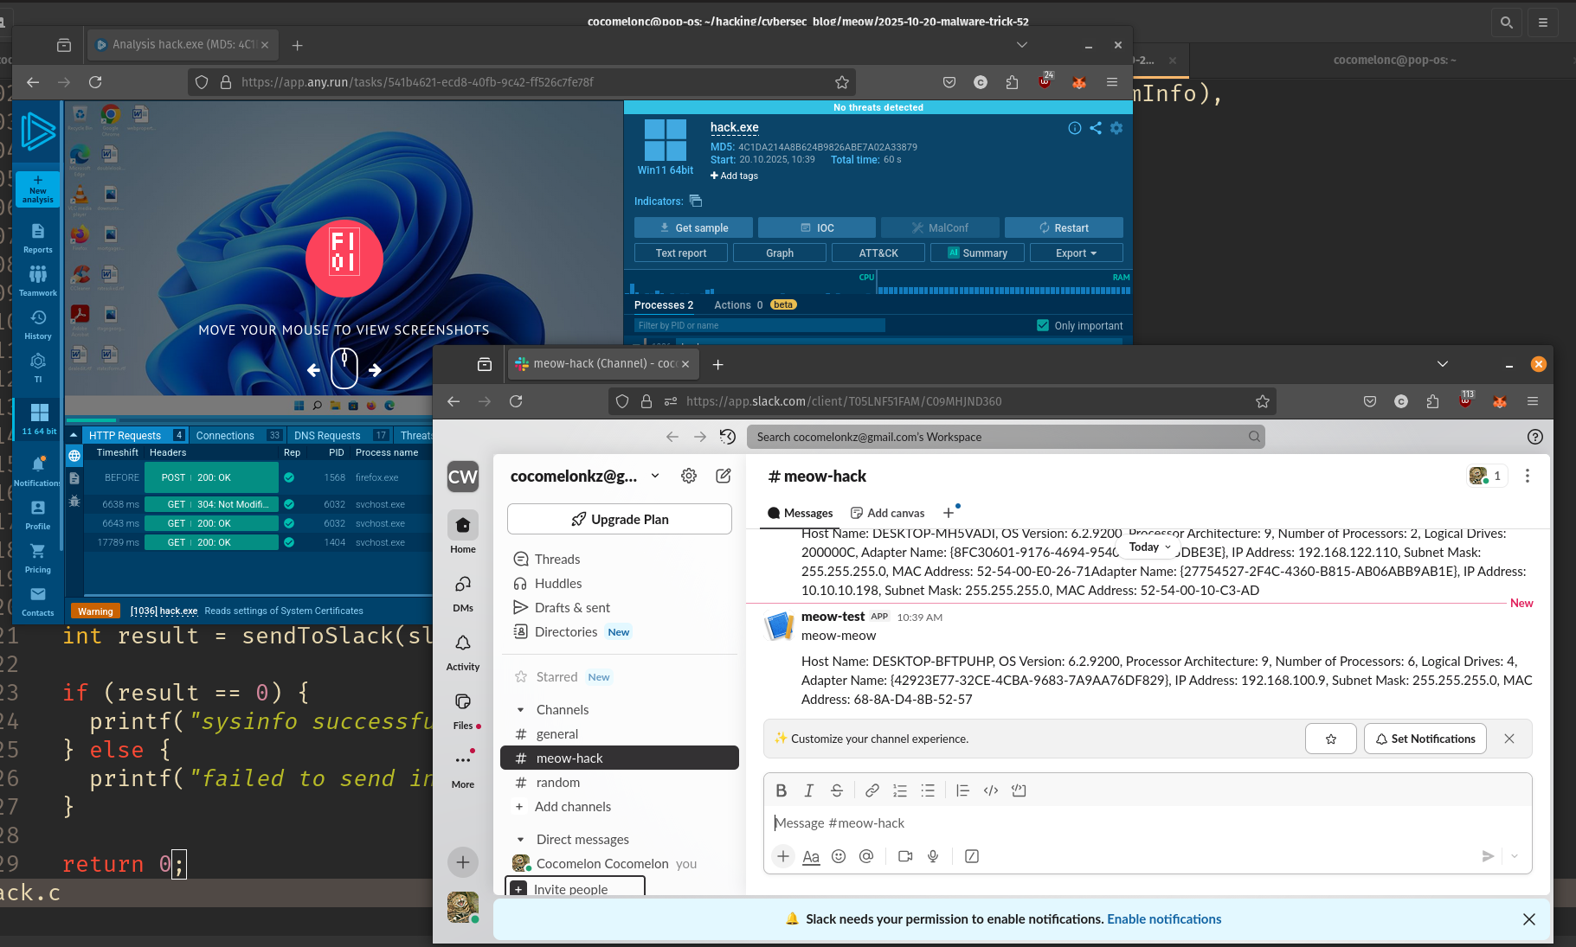
Task: Toggle italic formatting in composer
Action: click(808, 790)
